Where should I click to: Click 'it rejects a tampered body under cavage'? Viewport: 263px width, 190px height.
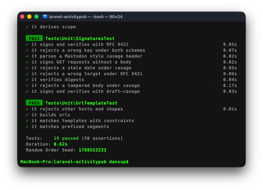tap(86, 86)
